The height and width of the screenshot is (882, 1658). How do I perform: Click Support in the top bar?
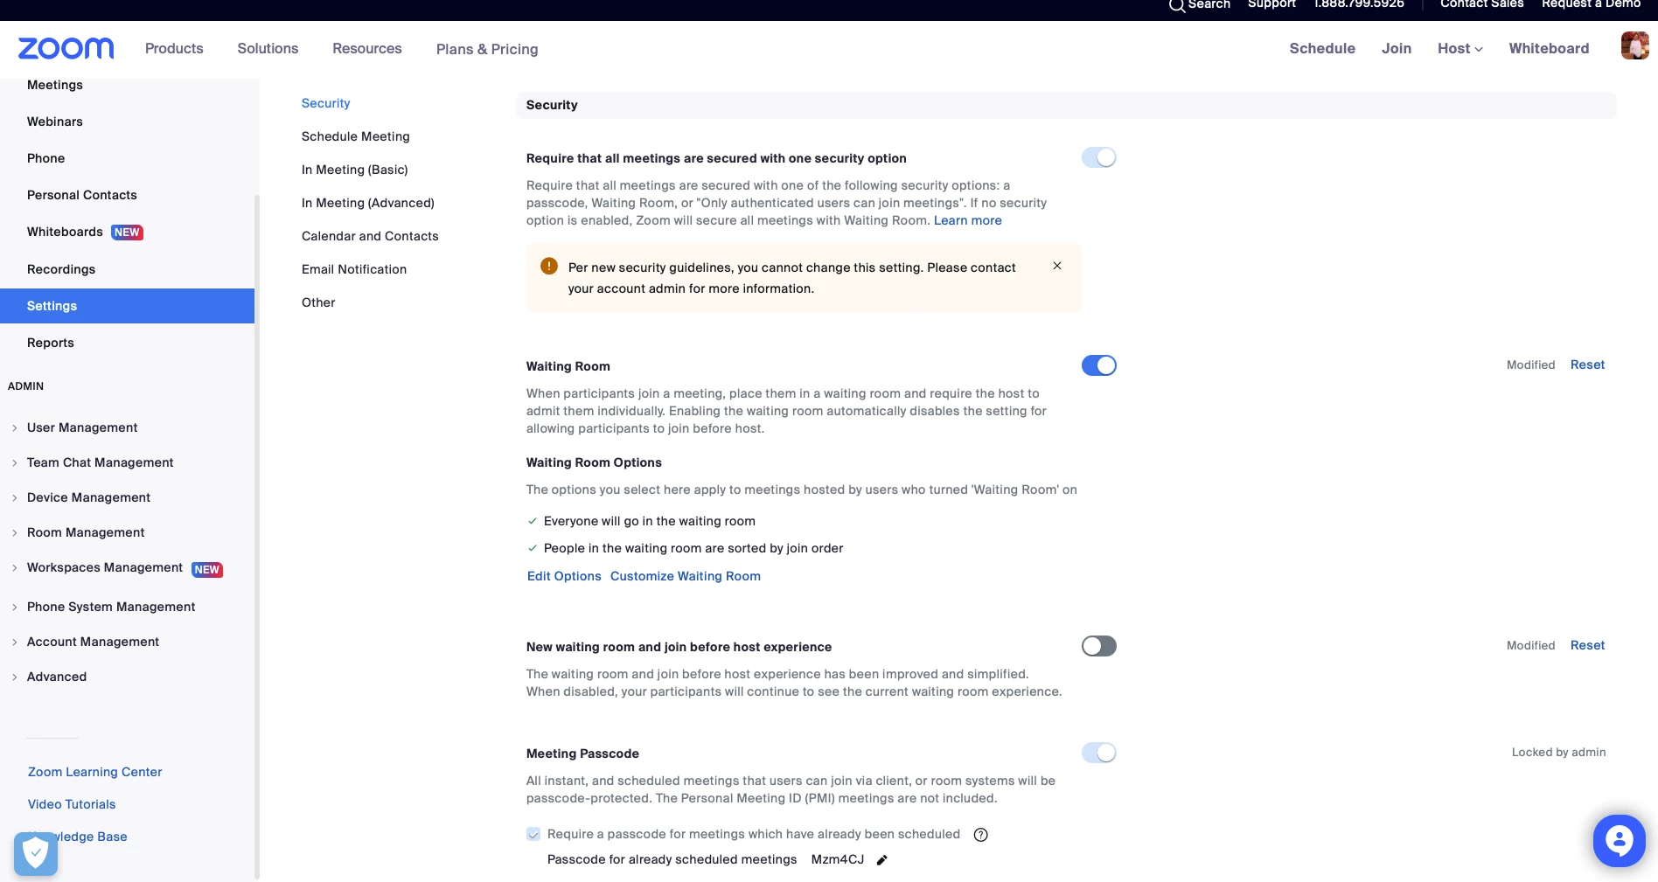click(1271, 4)
